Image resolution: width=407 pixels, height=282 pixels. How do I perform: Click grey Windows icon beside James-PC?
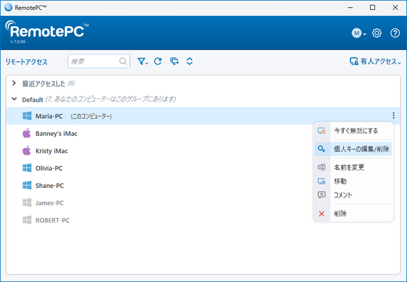[27, 203]
